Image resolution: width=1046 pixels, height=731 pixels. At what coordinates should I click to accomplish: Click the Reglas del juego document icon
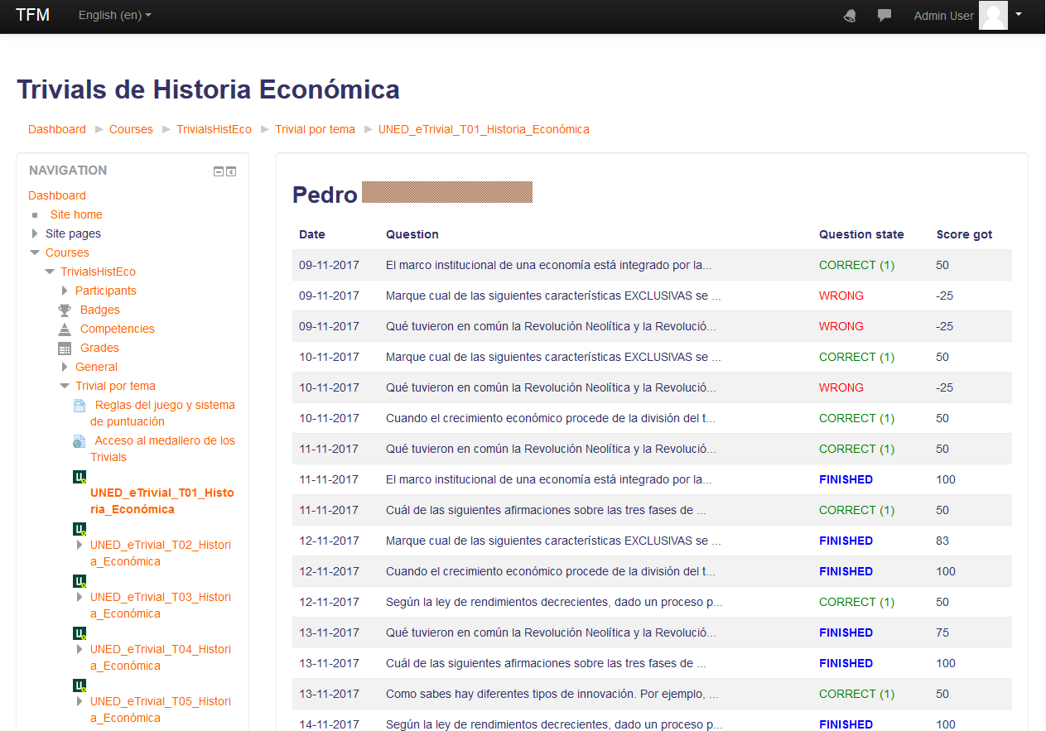click(x=80, y=406)
